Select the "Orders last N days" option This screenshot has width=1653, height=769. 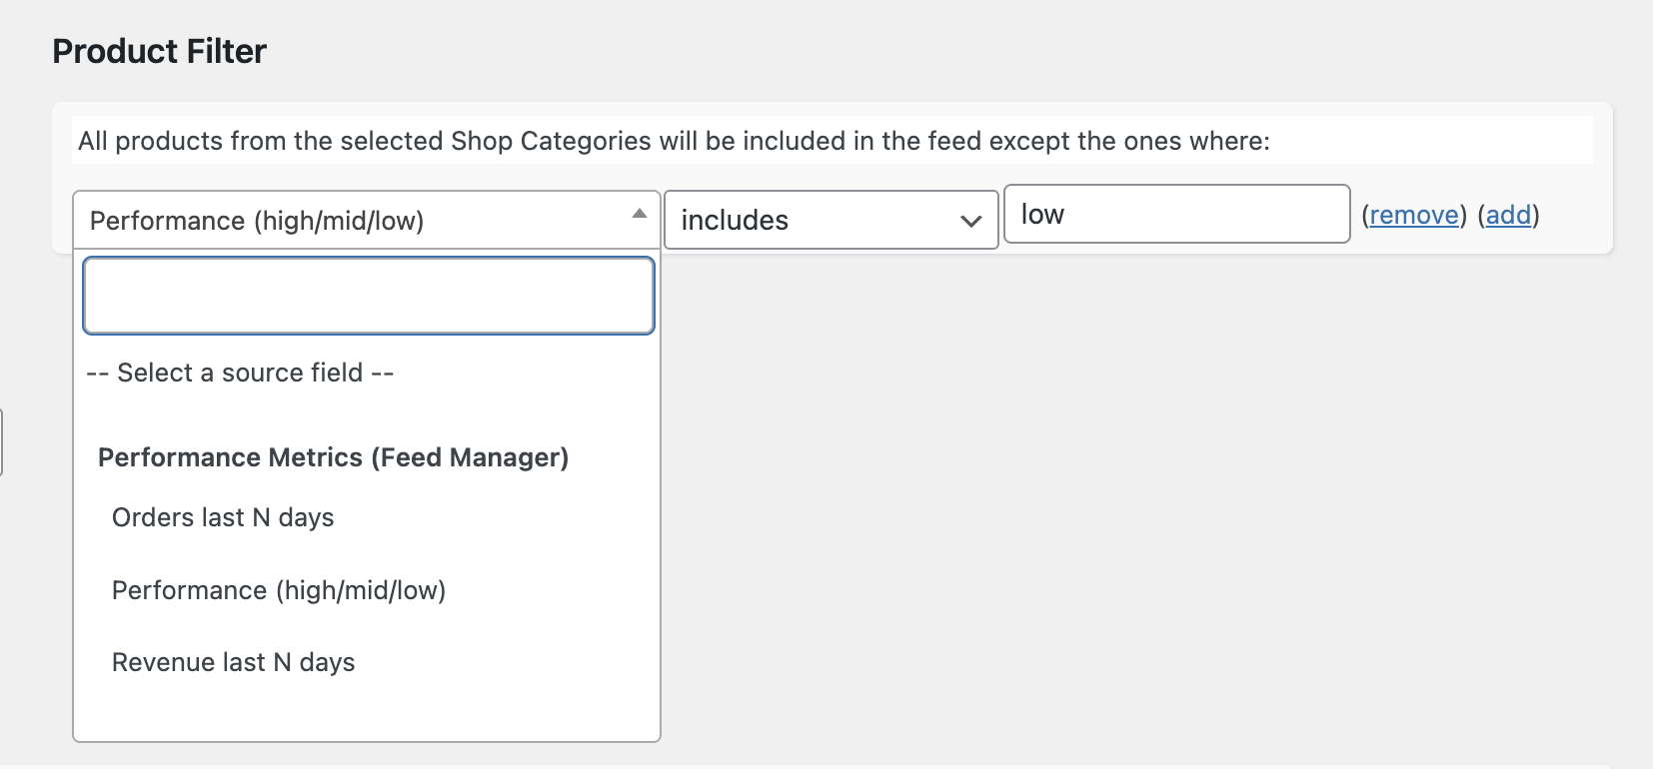(223, 517)
